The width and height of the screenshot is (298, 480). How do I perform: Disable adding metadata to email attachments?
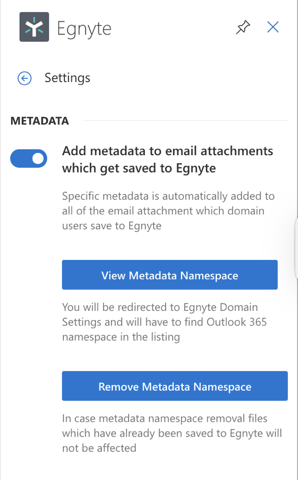point(29,158)
